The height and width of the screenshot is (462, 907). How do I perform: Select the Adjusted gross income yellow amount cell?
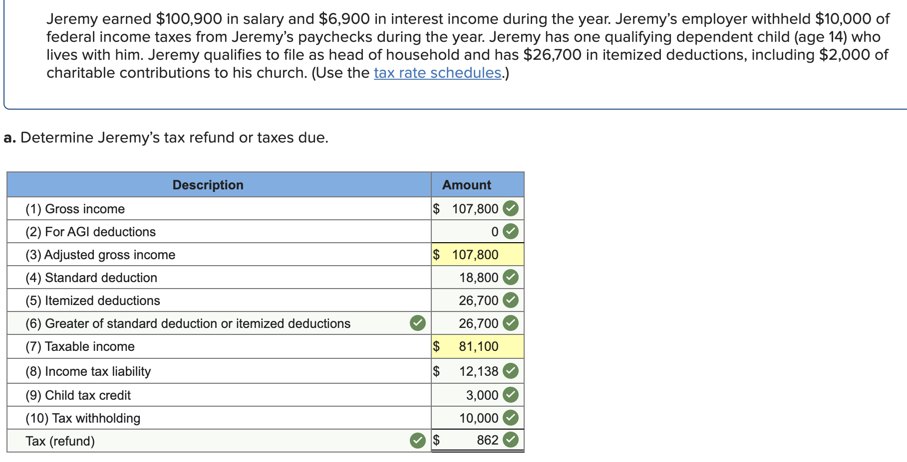pyautogui.click(x=478, y=254)
